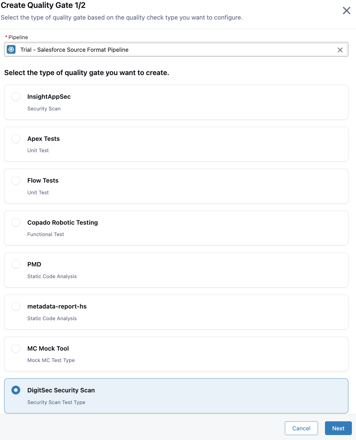The width and height of the screenshot is (356, 440).
Task: Click the Copado Robotic Testing title
Action: [63, 222]
